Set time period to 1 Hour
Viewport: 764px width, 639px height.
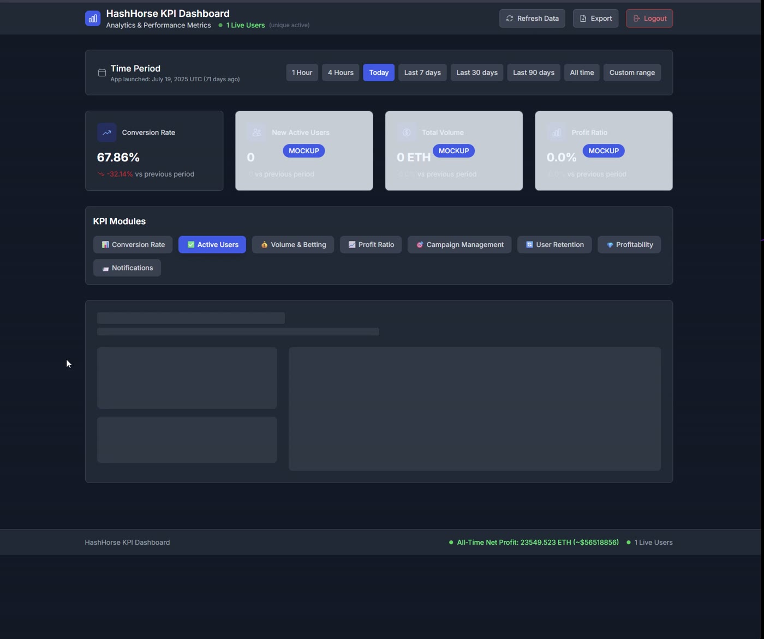pos(302,73)
